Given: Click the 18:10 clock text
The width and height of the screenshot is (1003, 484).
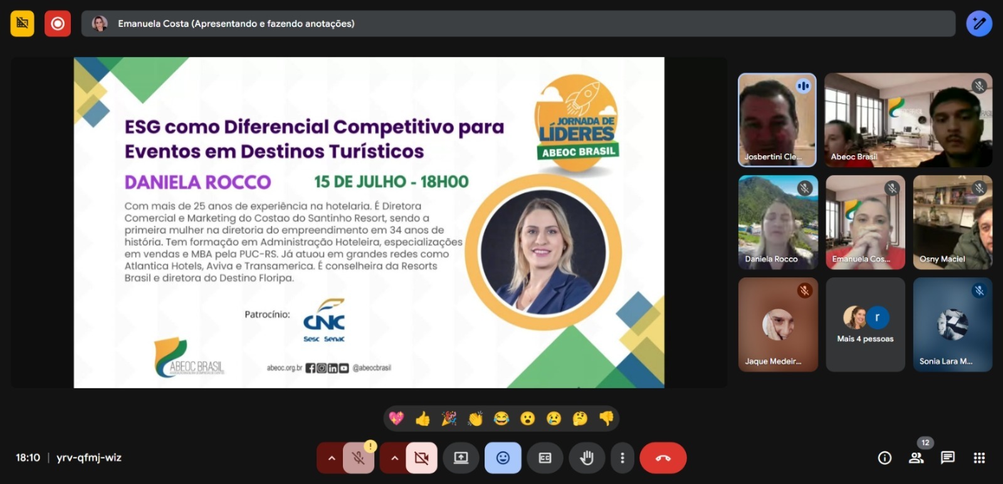Looking at the screenshot, I should (x=28, y=458).
